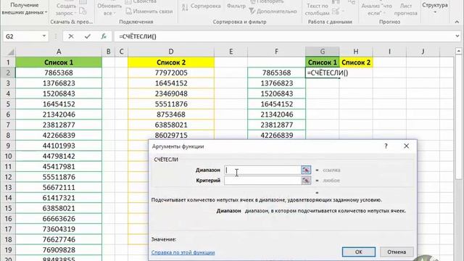Collapse the ribbon with the up chevron
Screen dimensions: 464x261
coord(457,22)
